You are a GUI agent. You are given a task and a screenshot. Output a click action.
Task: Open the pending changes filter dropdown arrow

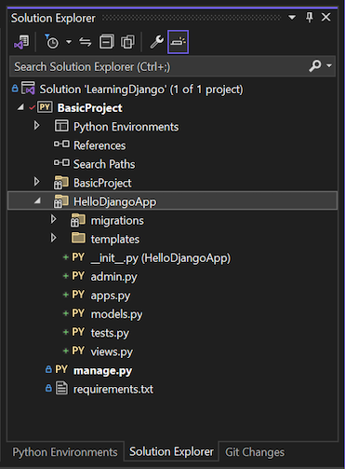[69, 42]
